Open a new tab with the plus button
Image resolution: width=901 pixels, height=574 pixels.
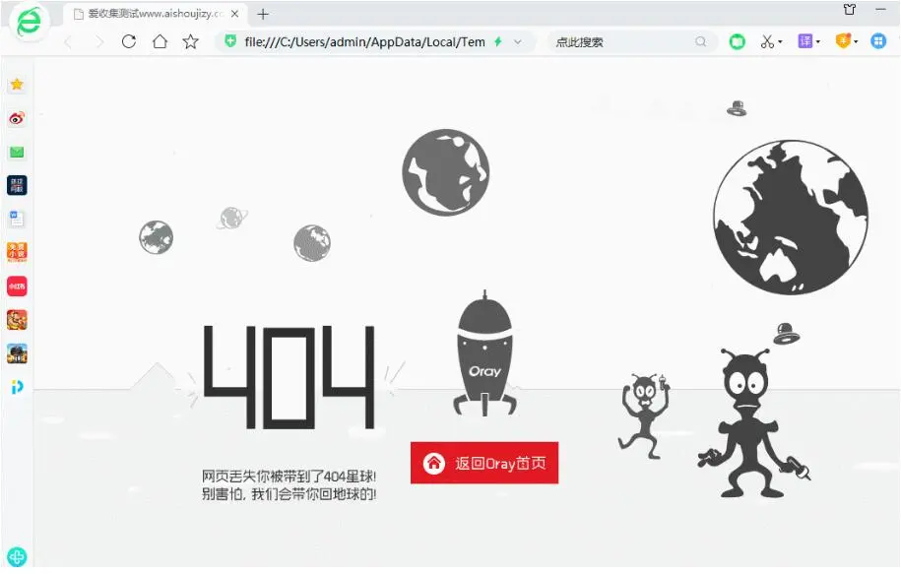[263, 14]
